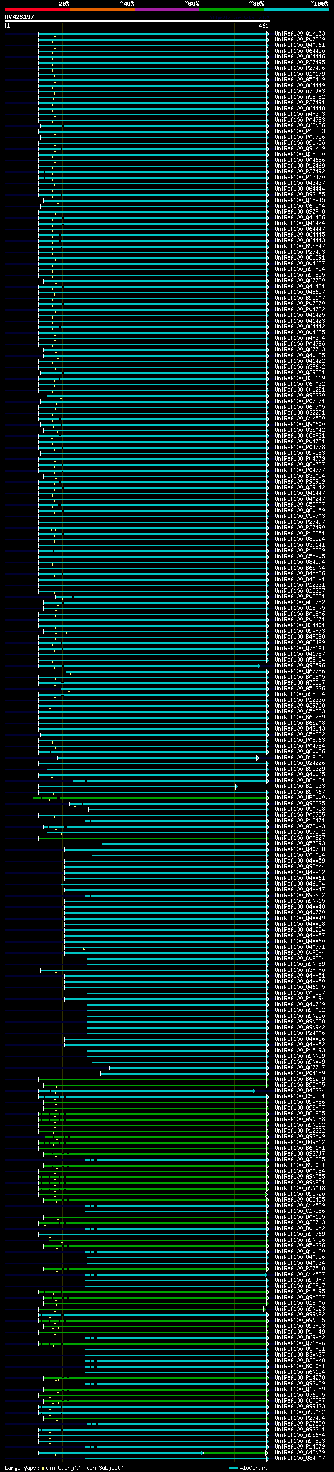Select hit label UniRef100_C0PQV4
The height and width of the screenshot is (1472, 334).
(x=299, y=952)
